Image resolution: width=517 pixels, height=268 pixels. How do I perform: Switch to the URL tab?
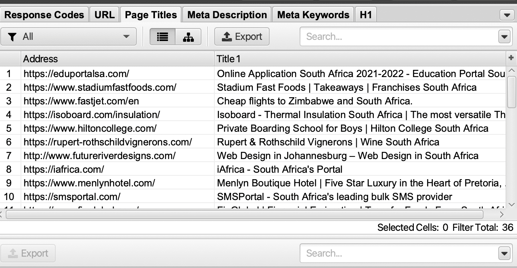[x=104, y=15]
